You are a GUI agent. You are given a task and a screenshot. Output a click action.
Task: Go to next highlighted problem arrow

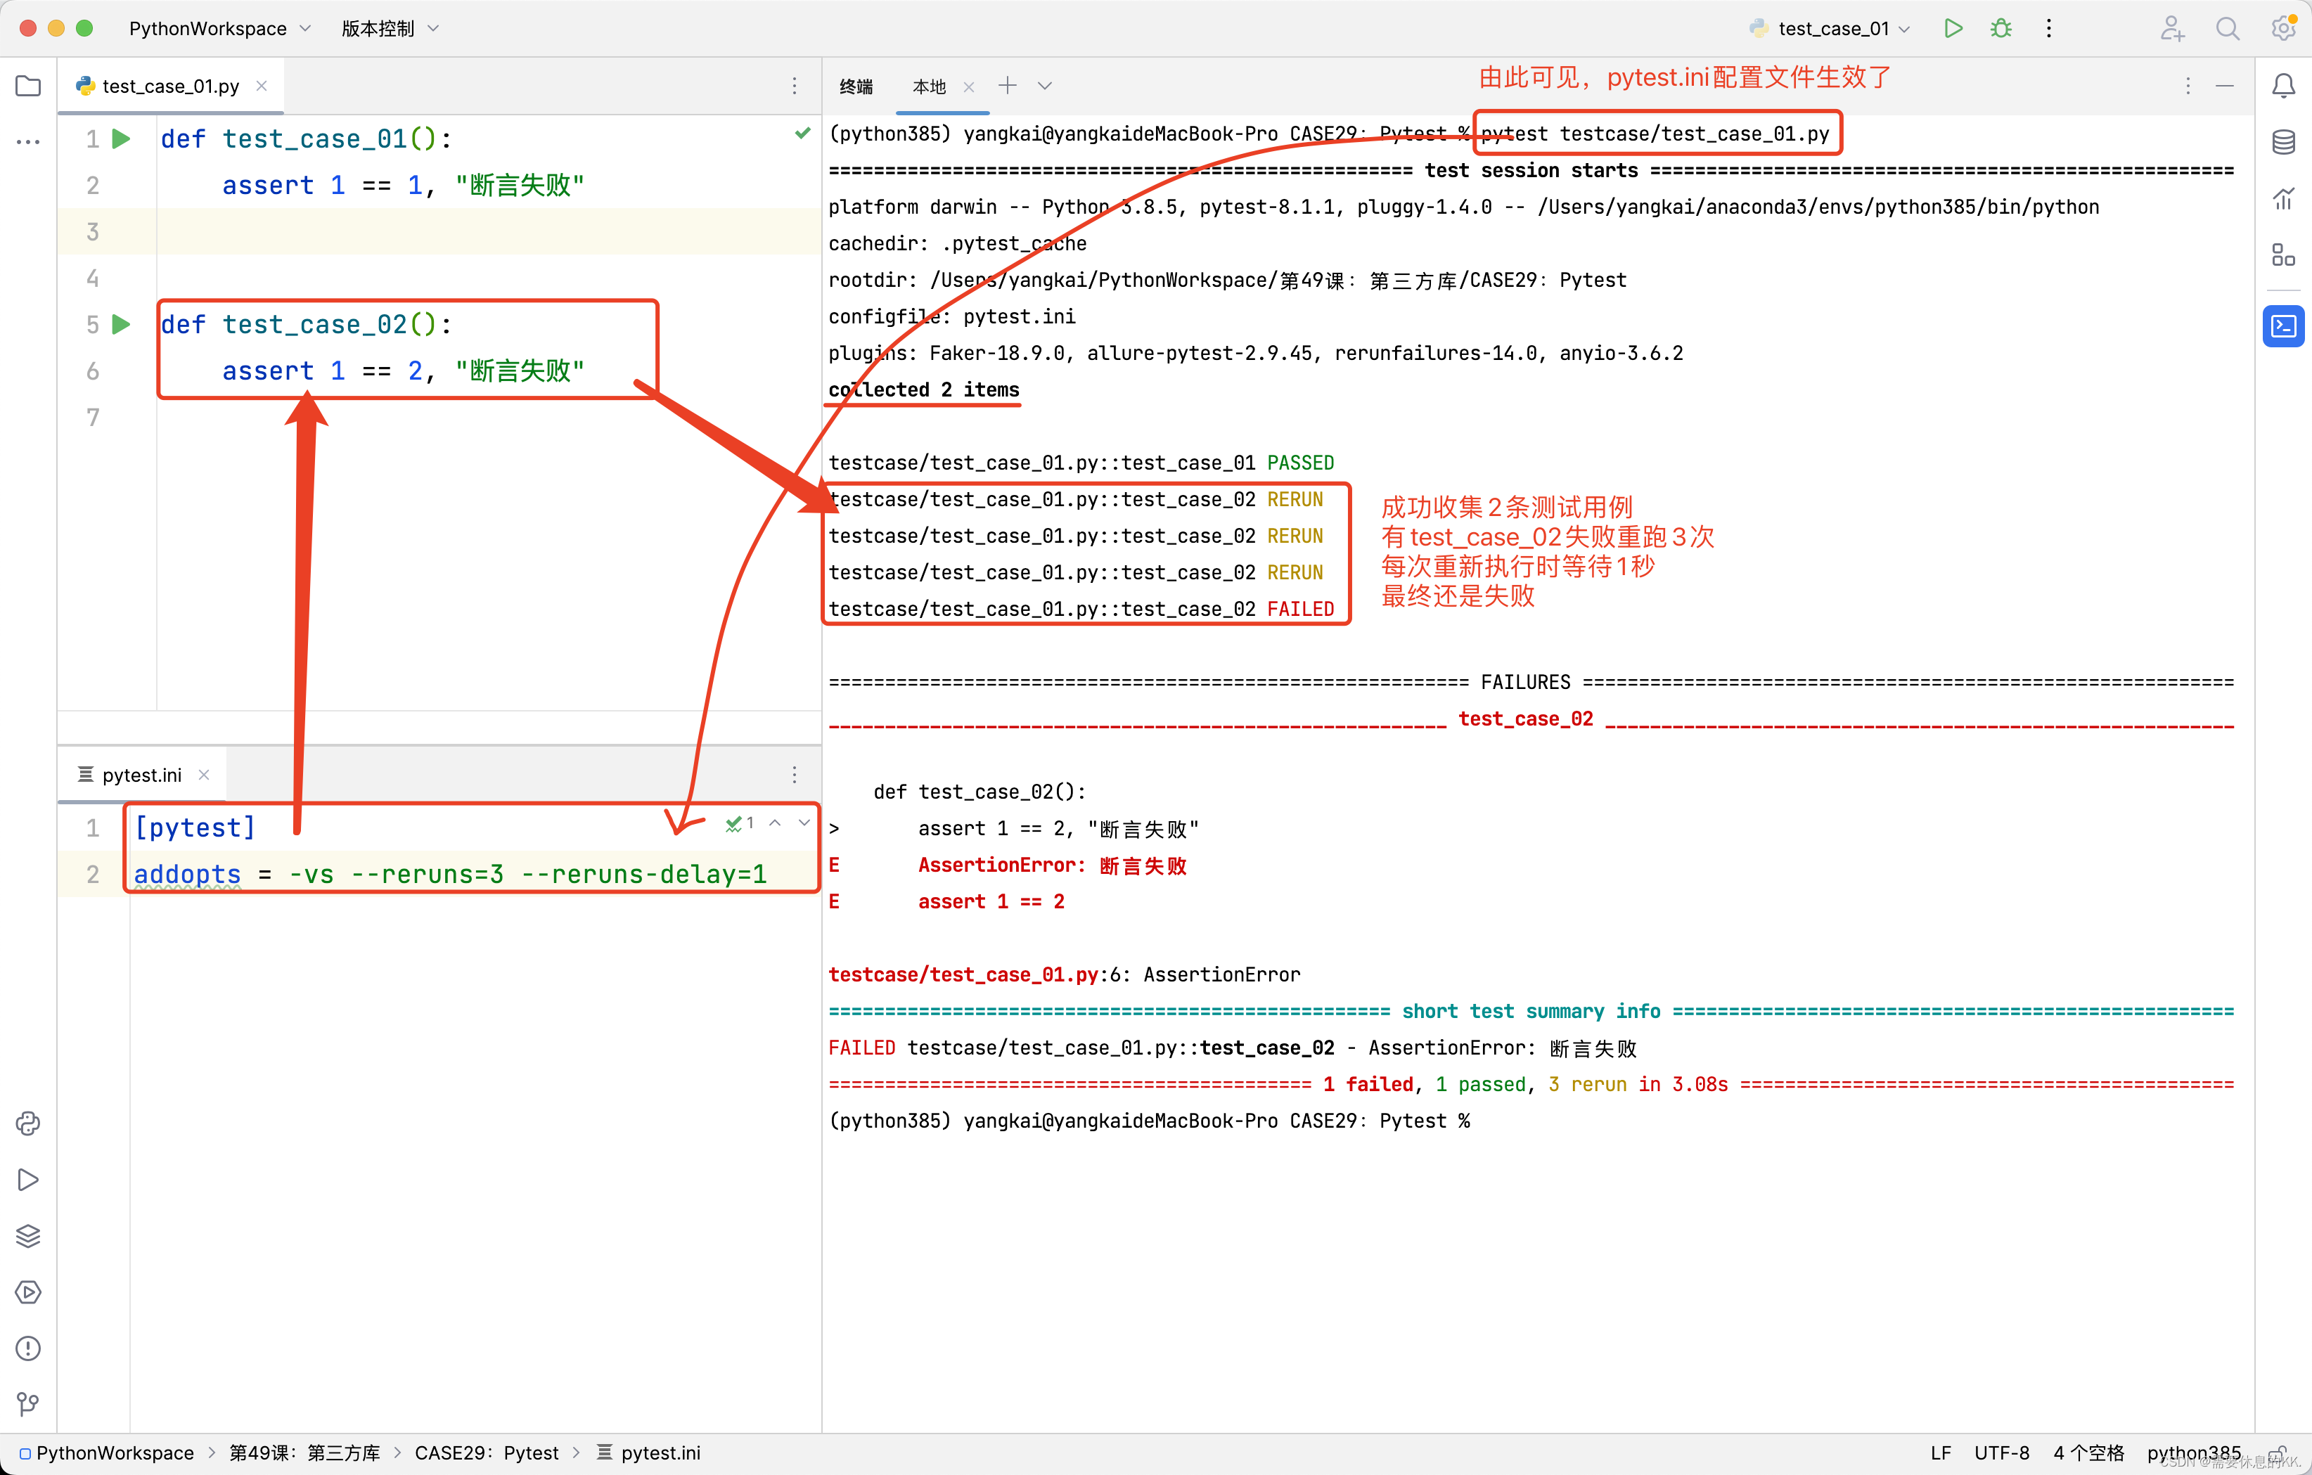tap(804, 823)
